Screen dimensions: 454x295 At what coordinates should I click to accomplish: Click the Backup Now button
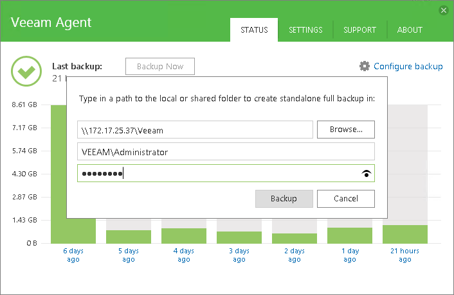click(160, 66)
